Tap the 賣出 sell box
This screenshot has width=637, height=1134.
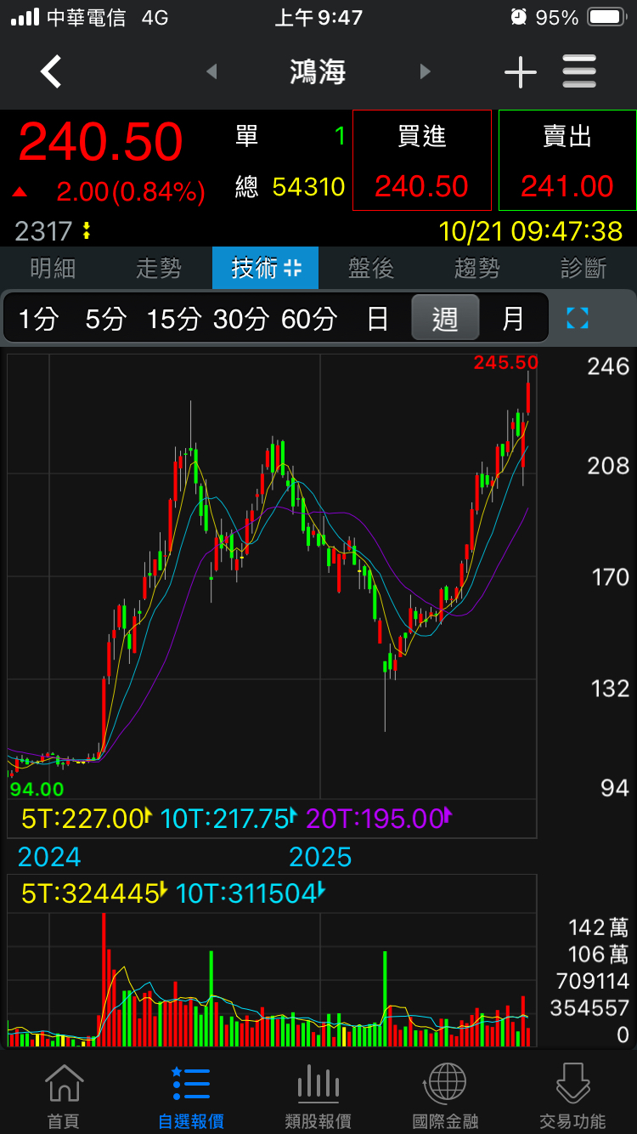[x=567, y=160]
